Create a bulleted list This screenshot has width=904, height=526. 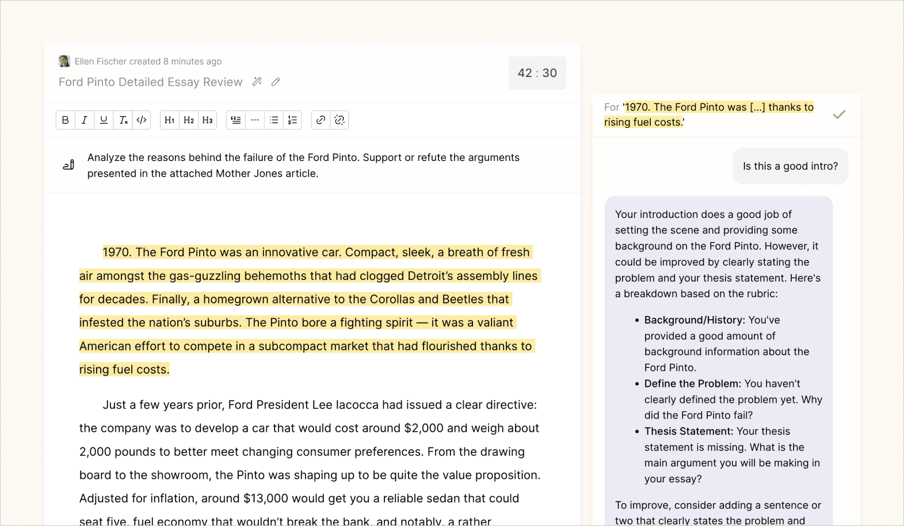(x=274, y=120)
